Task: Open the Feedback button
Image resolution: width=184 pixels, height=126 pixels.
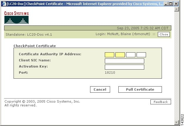Action: pyautogui.click(x=161, y=102)
